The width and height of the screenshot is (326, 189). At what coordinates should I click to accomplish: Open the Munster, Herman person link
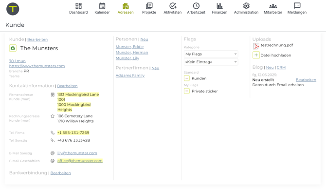point(132,53)
